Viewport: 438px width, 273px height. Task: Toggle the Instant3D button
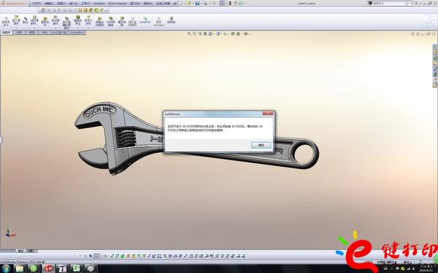tap(145, 20)
